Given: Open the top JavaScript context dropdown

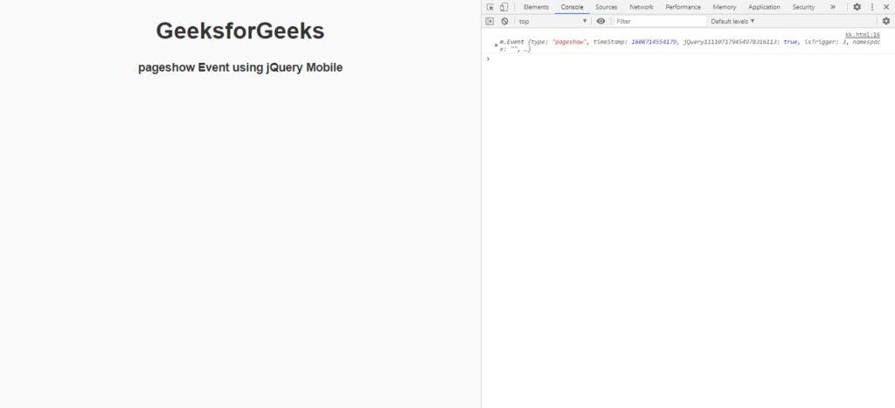Looking at the screenshot, I should [552, 21].
